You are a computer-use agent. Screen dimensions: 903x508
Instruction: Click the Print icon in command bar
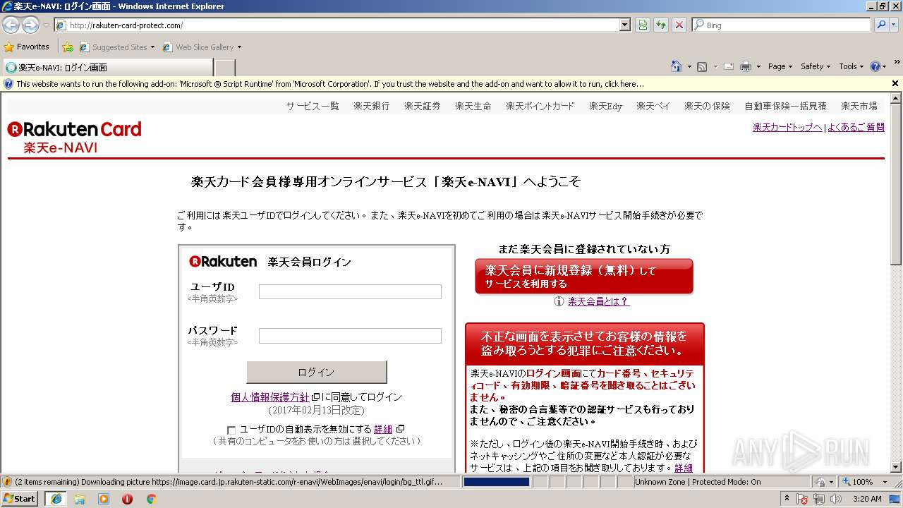click(x=746, y=66)
